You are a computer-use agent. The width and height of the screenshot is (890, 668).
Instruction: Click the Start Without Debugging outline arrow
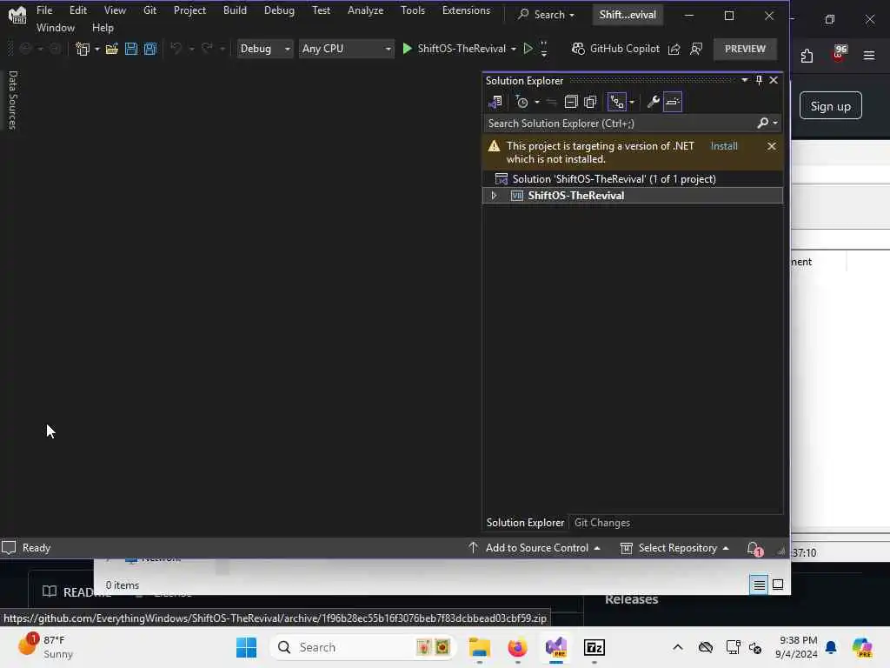(528, 49)
